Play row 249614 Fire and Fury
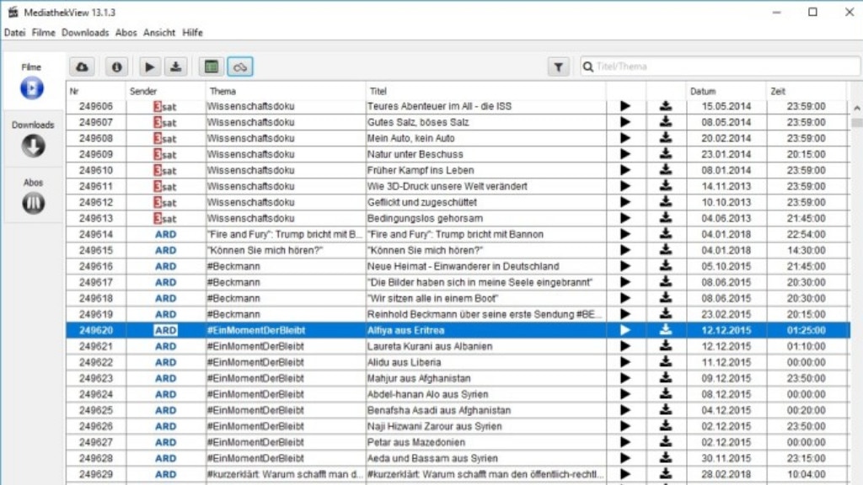Image resolution: width=863 pixels, height=485 pixels. 625,234
